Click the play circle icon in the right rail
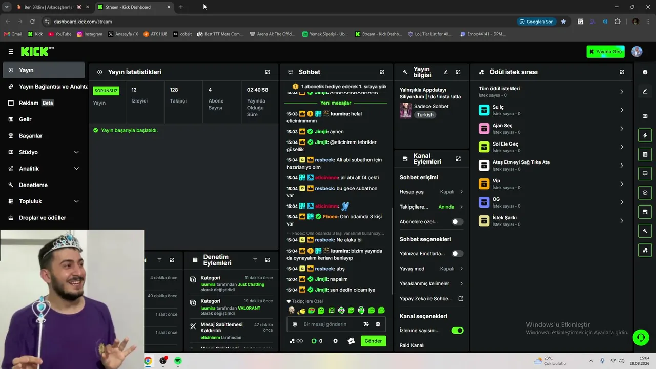This screenshot has width=656, height=369. click(x=645, y=193)
